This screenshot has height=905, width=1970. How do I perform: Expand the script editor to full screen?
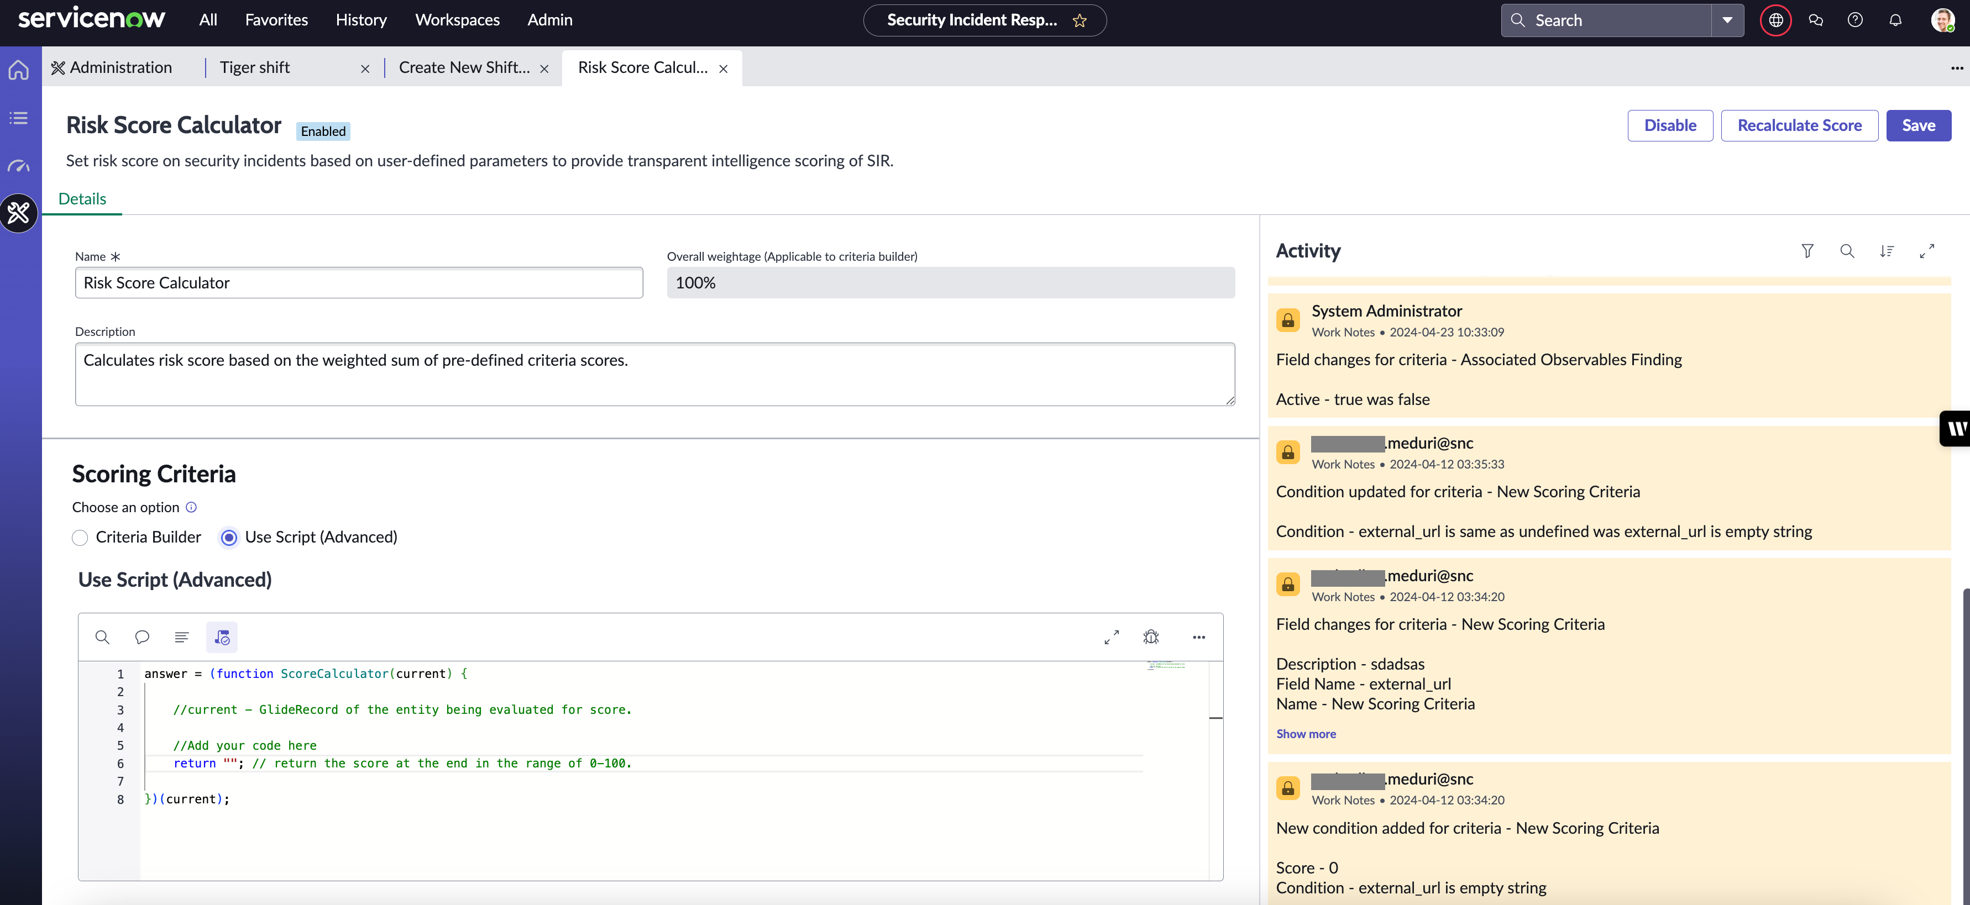[1111, 636]
